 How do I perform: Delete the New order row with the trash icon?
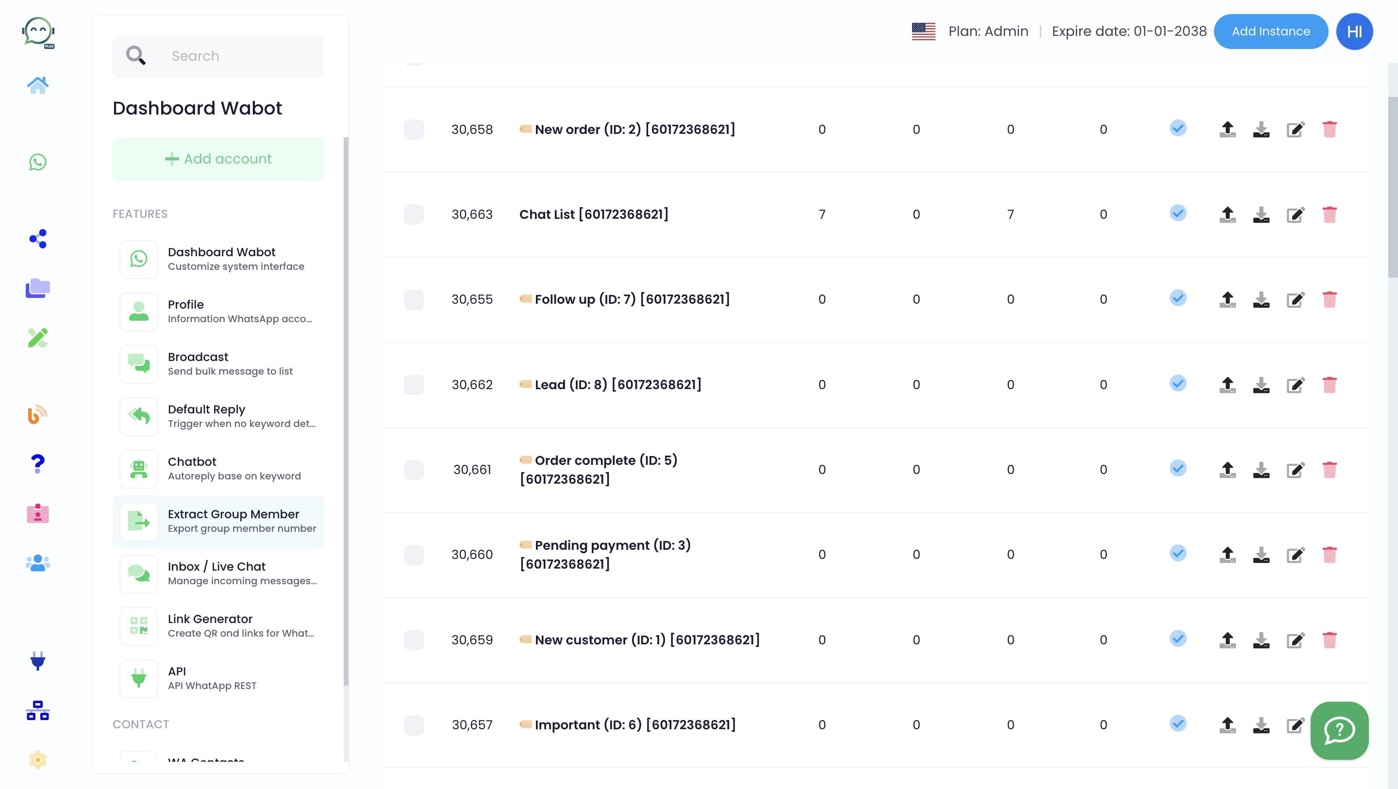pyautogui.click(x=1329, y=129)
